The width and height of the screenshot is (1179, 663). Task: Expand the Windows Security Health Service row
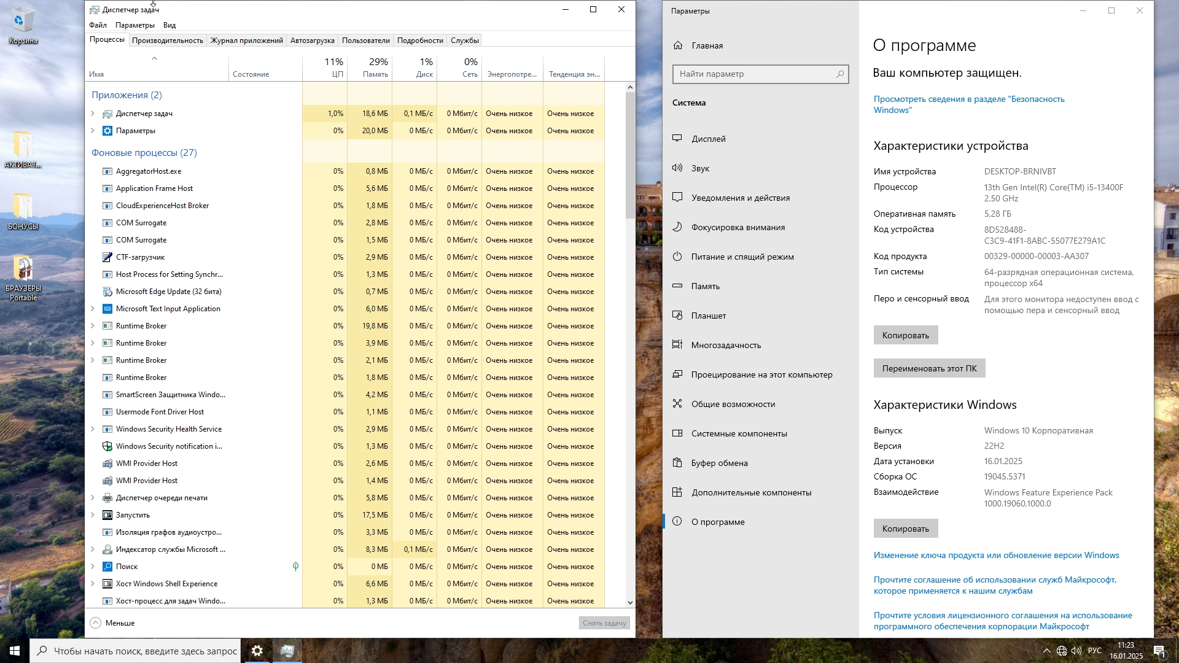click(x=93, y=429)
